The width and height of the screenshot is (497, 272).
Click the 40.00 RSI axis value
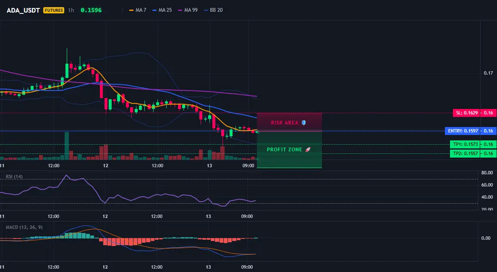(x=487, y=197)
